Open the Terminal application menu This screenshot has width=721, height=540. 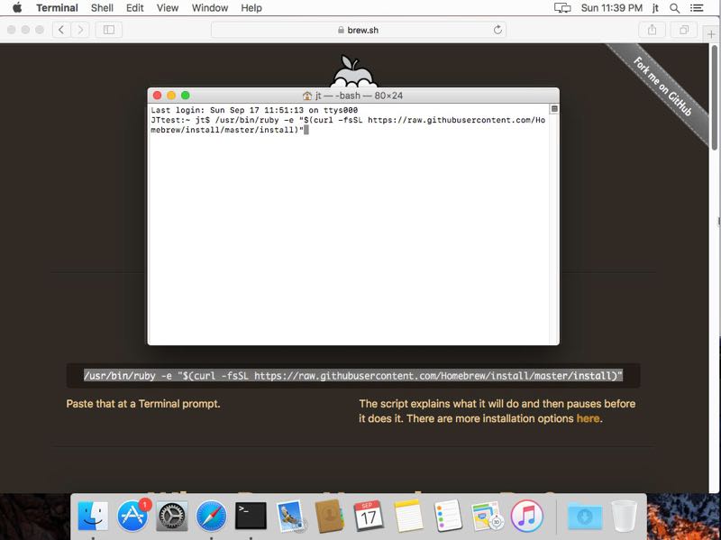pyautogui.click(x=57, y=8)
